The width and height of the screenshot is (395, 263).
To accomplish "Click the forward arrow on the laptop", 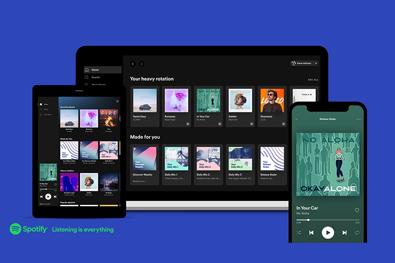I will click(141, 64).
